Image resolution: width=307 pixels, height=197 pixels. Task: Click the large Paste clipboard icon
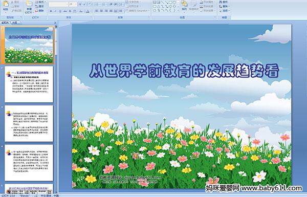(6, 4)
